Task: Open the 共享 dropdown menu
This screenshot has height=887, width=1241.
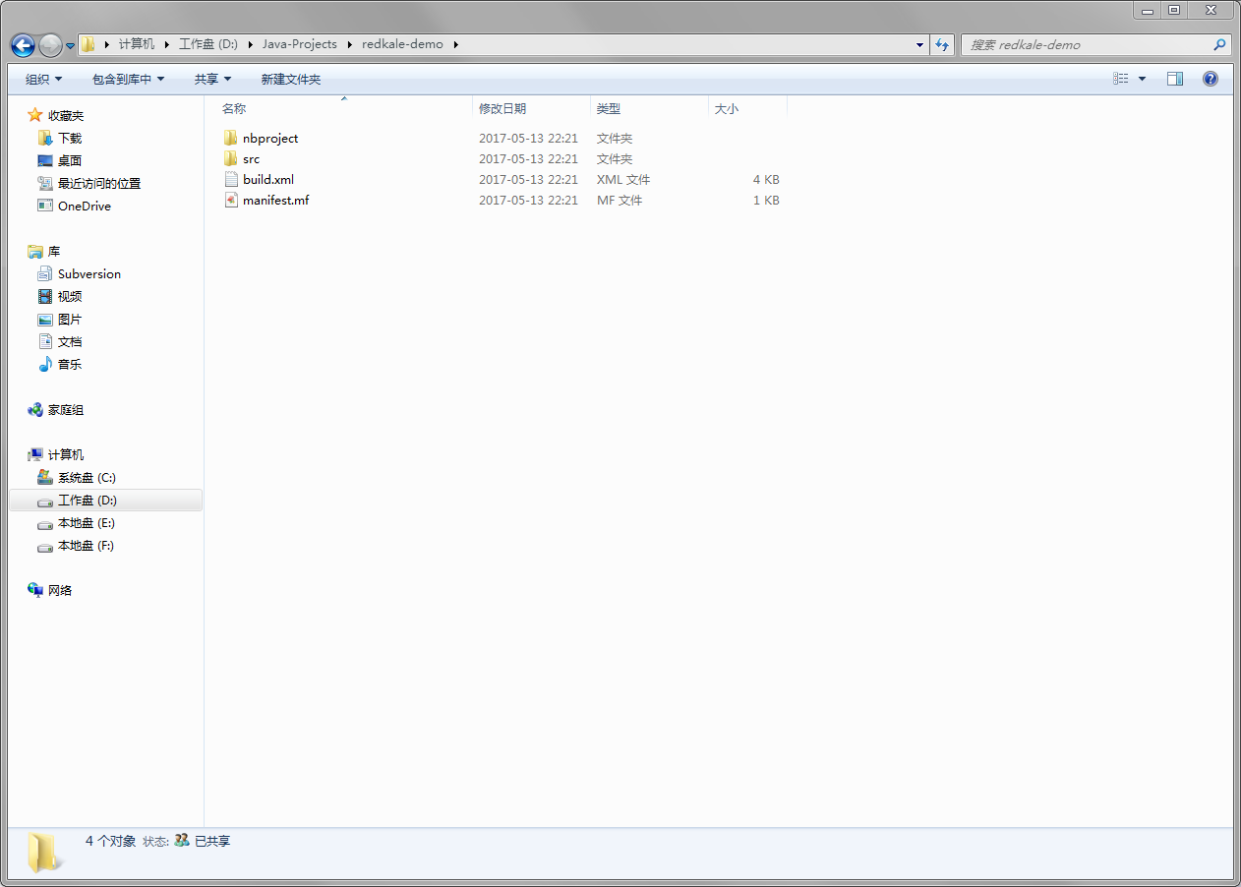Action: (212, 80)
